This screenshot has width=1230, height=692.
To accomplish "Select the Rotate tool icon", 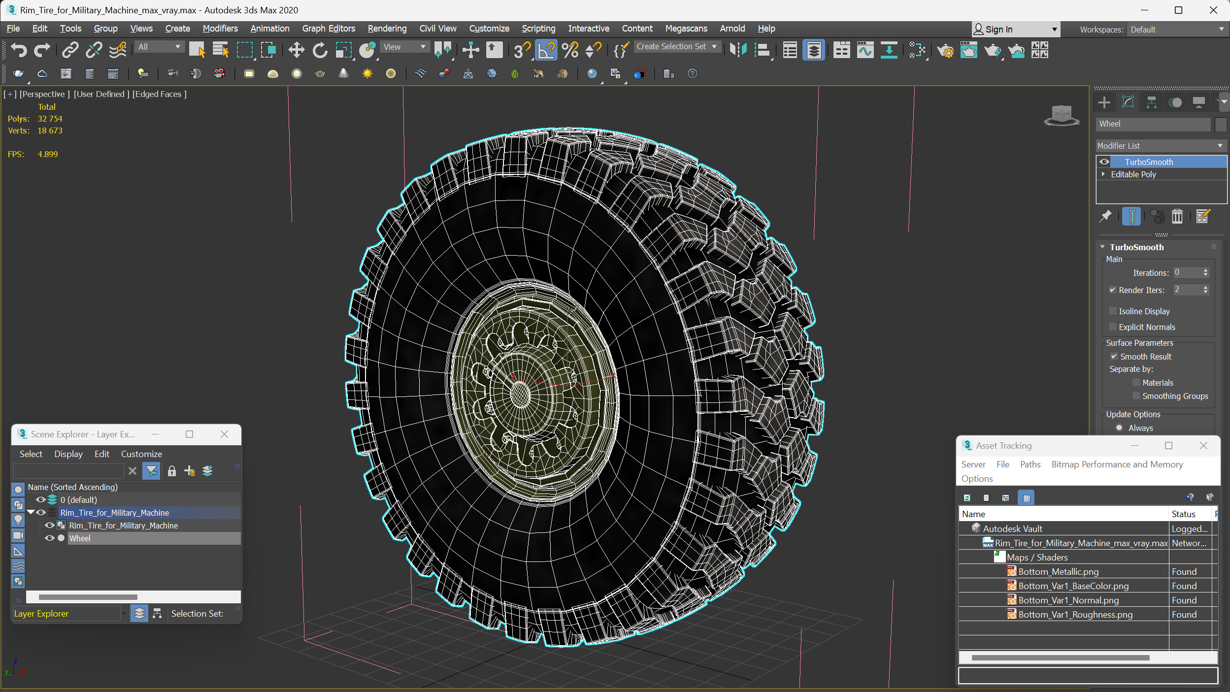I will tap(320, 50).
